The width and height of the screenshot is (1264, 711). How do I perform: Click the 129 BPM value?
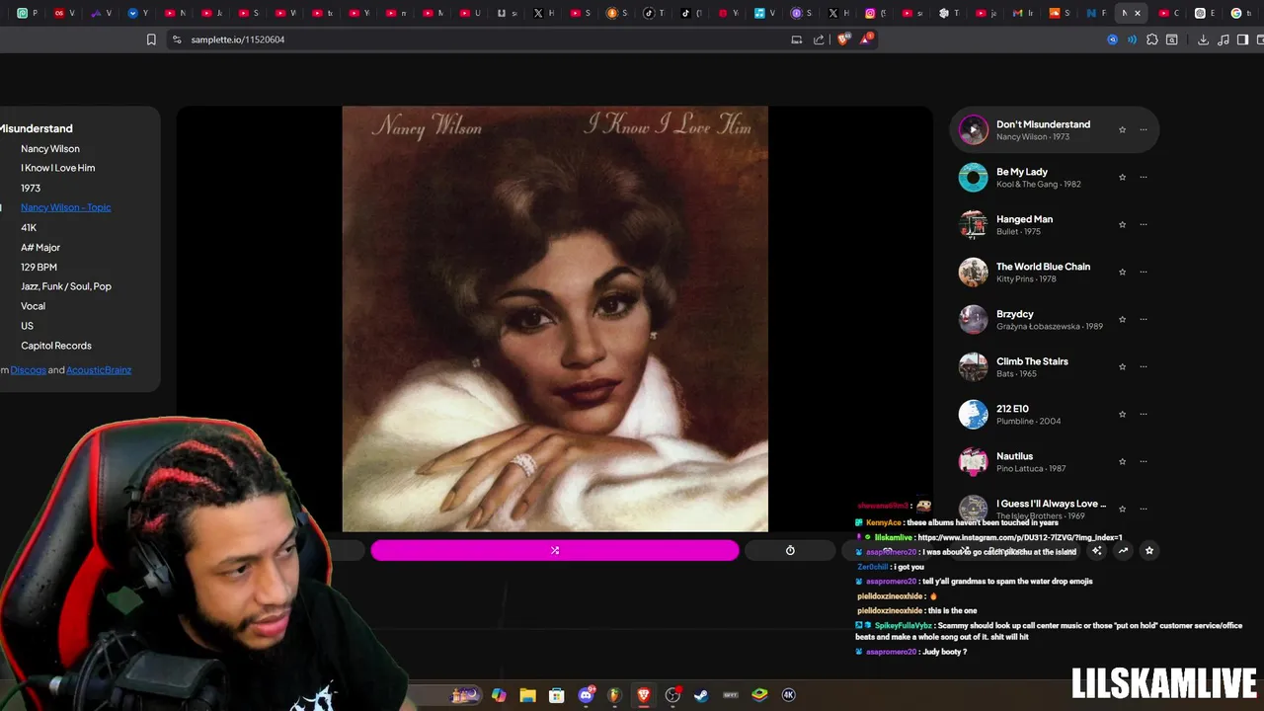pyautogui.click(x=39, y=267)
